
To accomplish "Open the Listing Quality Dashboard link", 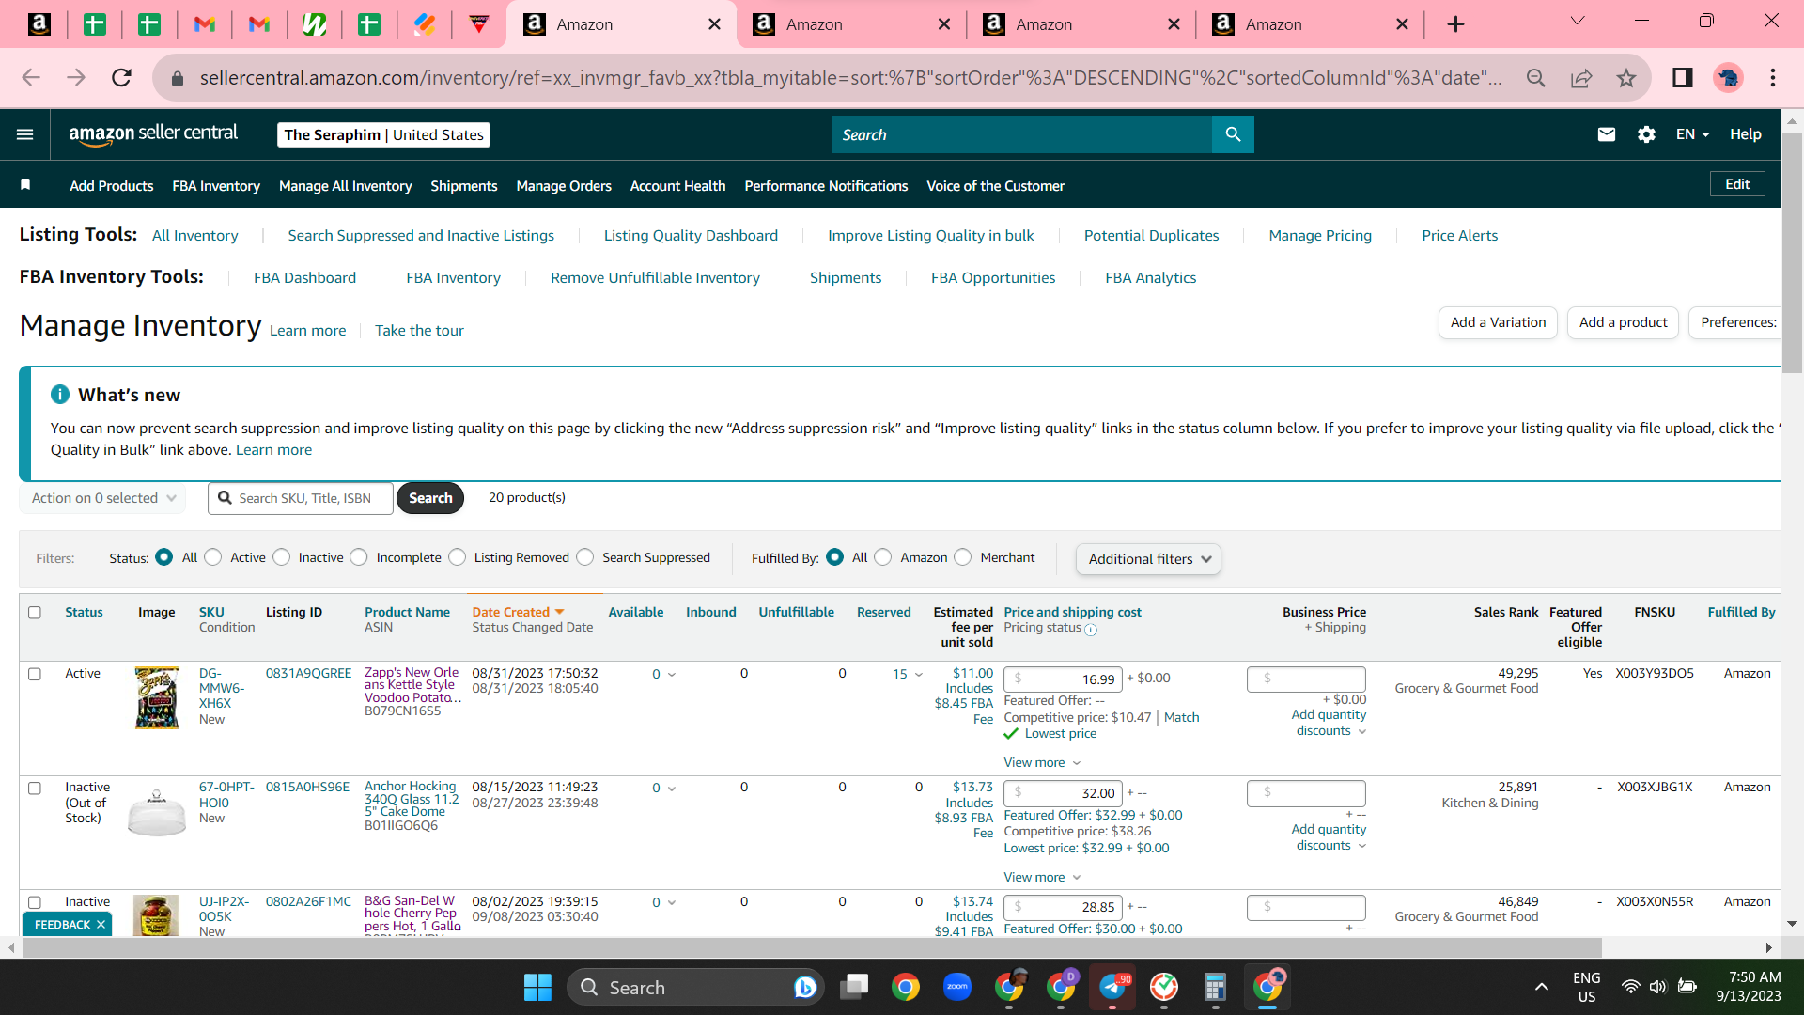I will (x=691, y=235).
